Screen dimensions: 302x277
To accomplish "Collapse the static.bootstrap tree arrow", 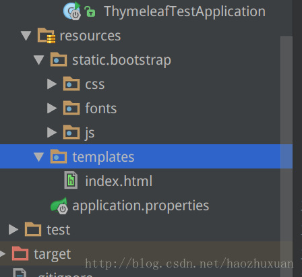I will coord(38,60).
